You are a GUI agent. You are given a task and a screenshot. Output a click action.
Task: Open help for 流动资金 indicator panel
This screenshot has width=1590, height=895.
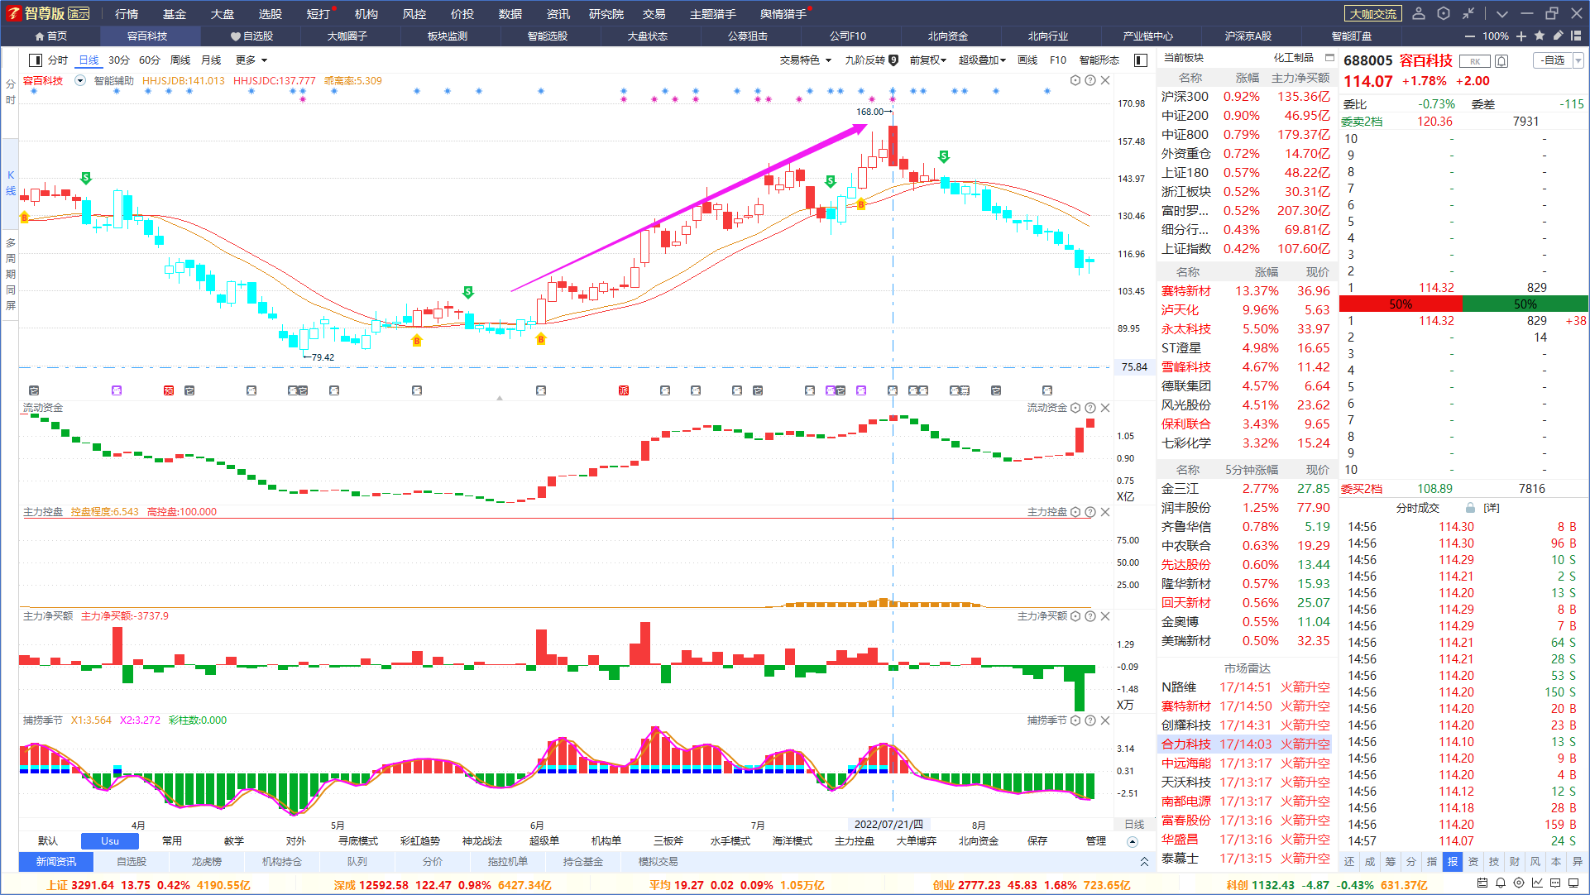[x=1090, y=408]
